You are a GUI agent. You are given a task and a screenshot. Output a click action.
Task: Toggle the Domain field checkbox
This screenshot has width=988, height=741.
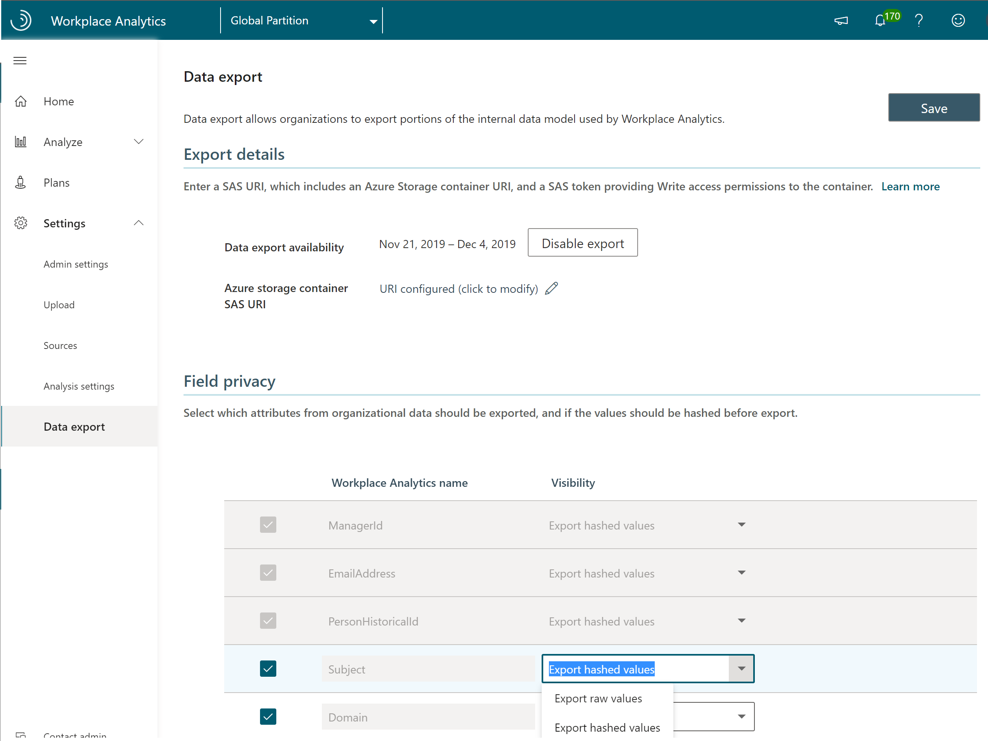click(x=268, y=716)
